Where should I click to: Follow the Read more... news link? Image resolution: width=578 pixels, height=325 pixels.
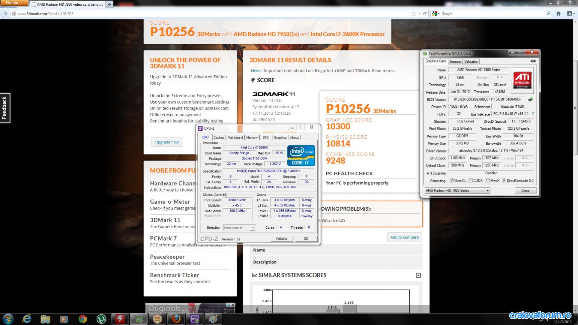(x=384, y=71)
